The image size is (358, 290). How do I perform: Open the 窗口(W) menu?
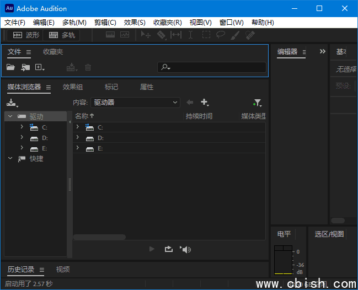click(x=231, y=23)
